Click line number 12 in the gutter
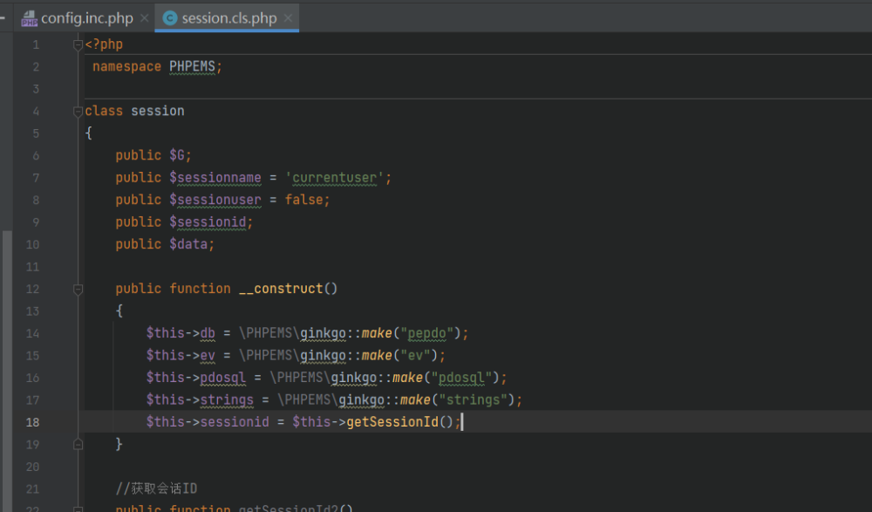The height and width of the screenshot is (512, 872). [x=33, y=289]
